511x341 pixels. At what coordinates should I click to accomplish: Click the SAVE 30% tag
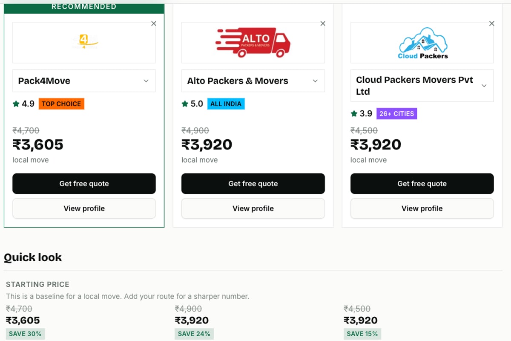[25, 334]
